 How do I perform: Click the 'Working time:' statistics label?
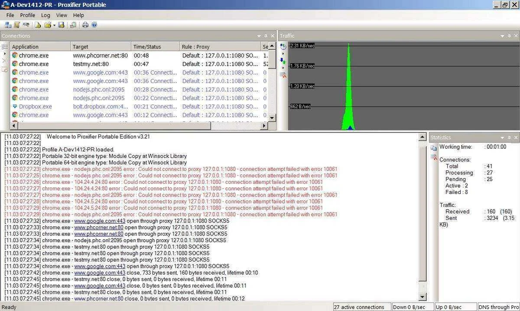pos(456,147)
